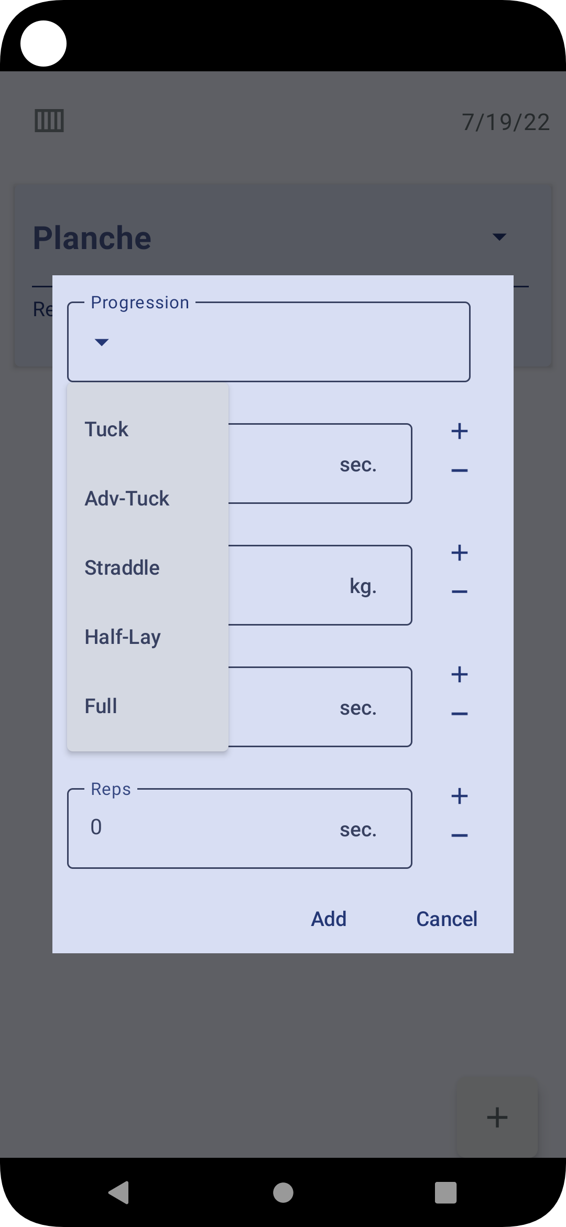Increment the Reps value with plus
566x1227 pixels.
tap(460, 796)
